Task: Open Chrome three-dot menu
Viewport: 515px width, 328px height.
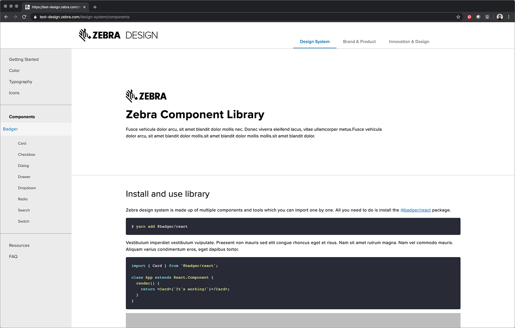Action: pyautogui.click(x=509, y=17)
